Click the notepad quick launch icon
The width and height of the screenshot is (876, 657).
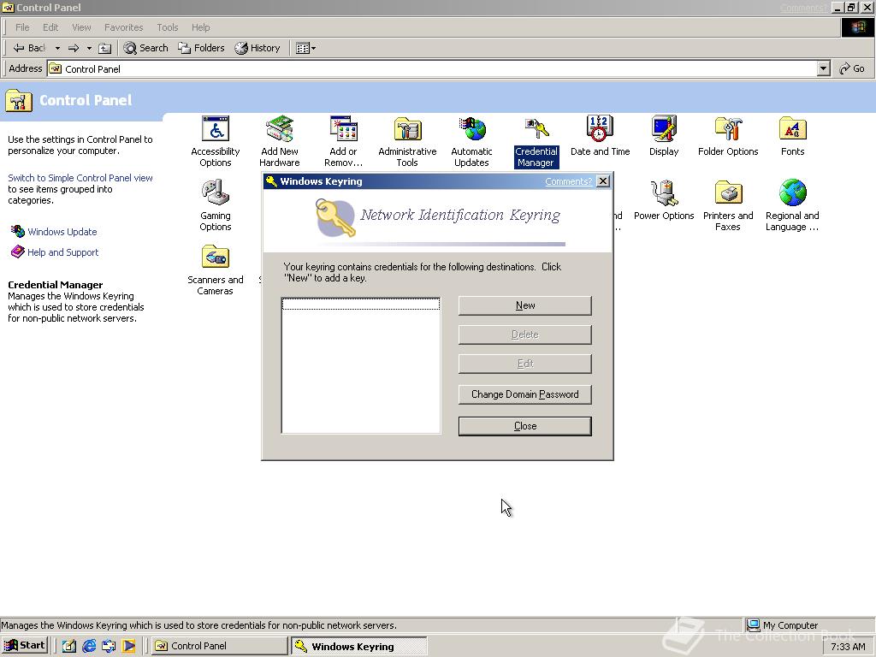68,646
